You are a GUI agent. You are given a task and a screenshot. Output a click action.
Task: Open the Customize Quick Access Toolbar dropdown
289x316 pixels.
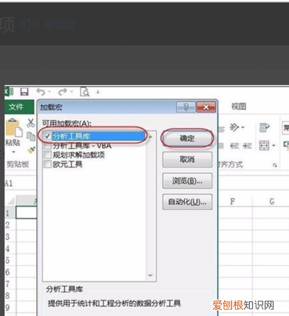(98, 93)
